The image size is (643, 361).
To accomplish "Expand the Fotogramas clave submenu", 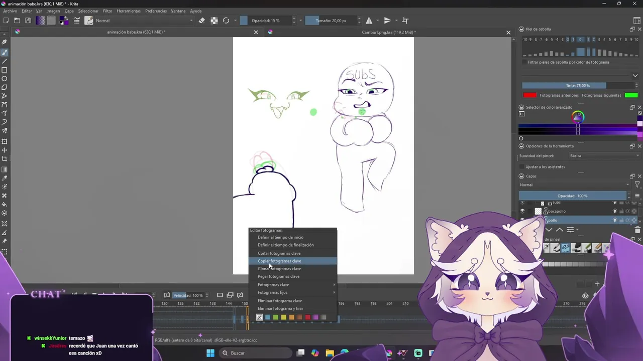I will coord(293,285).
